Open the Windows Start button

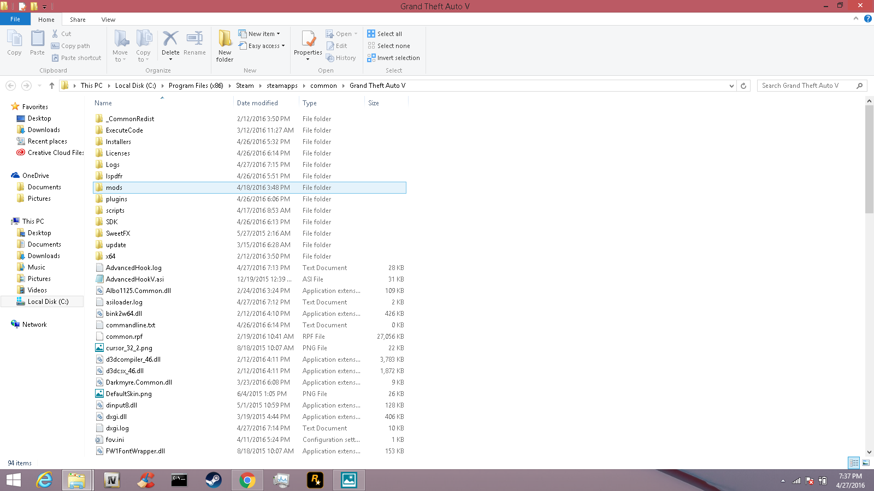coord(13,480)
